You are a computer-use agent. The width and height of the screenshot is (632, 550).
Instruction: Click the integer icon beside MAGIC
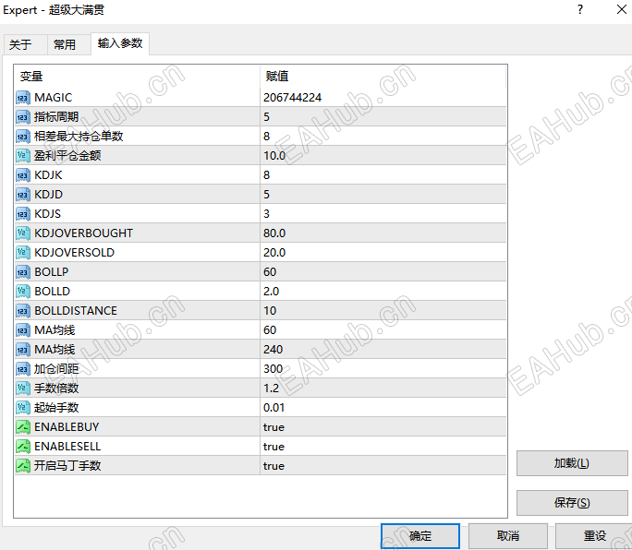22,98
